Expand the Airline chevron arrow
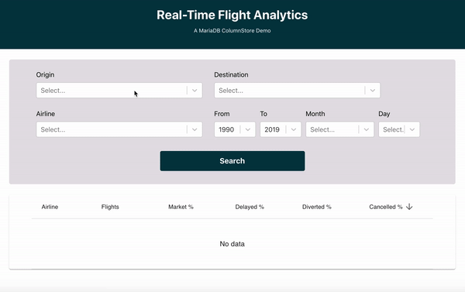Screen dimensions: 465x292 tap(195, 129)
